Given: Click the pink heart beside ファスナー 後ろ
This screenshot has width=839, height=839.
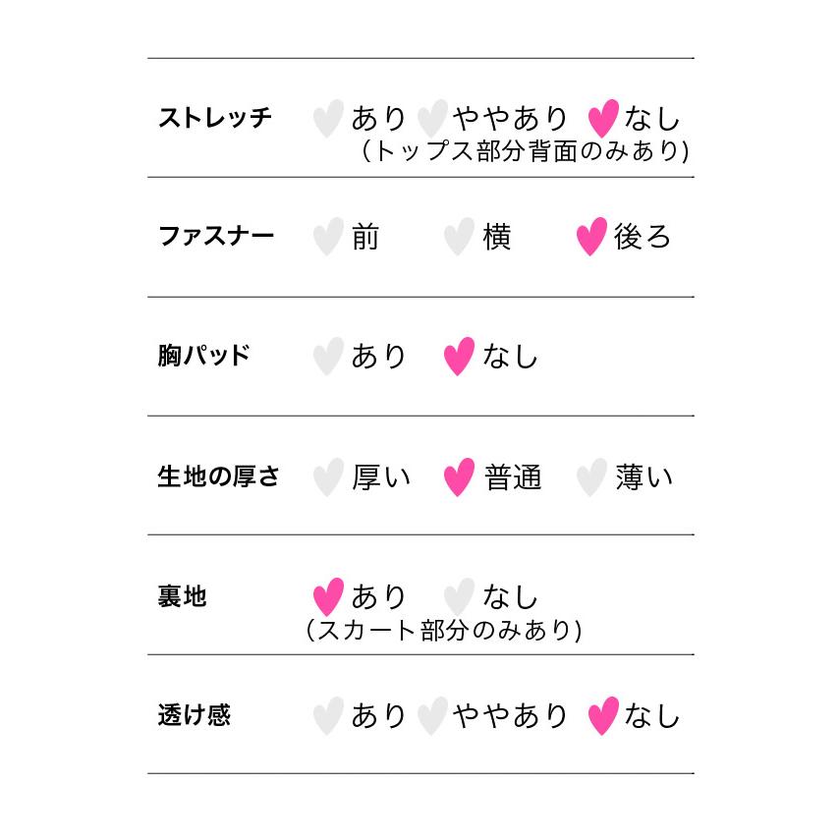Looking at the screenshot, I should click(x=590, y=238).
